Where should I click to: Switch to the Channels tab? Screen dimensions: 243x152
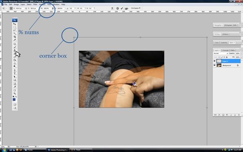(225, 50)
